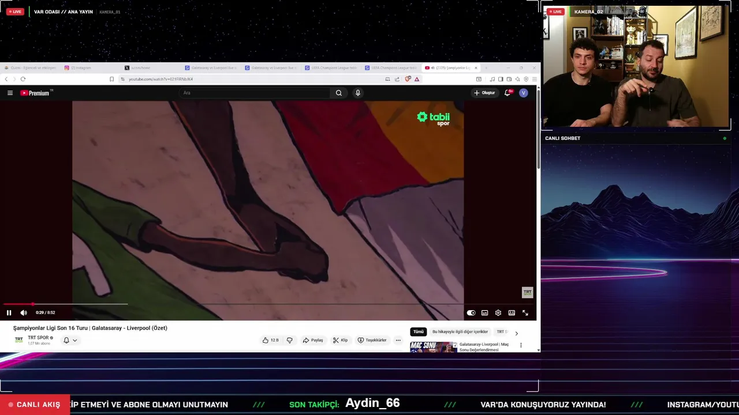Open the Brave Shields icon
The image size is (739, 415).
tap(408, 79)
